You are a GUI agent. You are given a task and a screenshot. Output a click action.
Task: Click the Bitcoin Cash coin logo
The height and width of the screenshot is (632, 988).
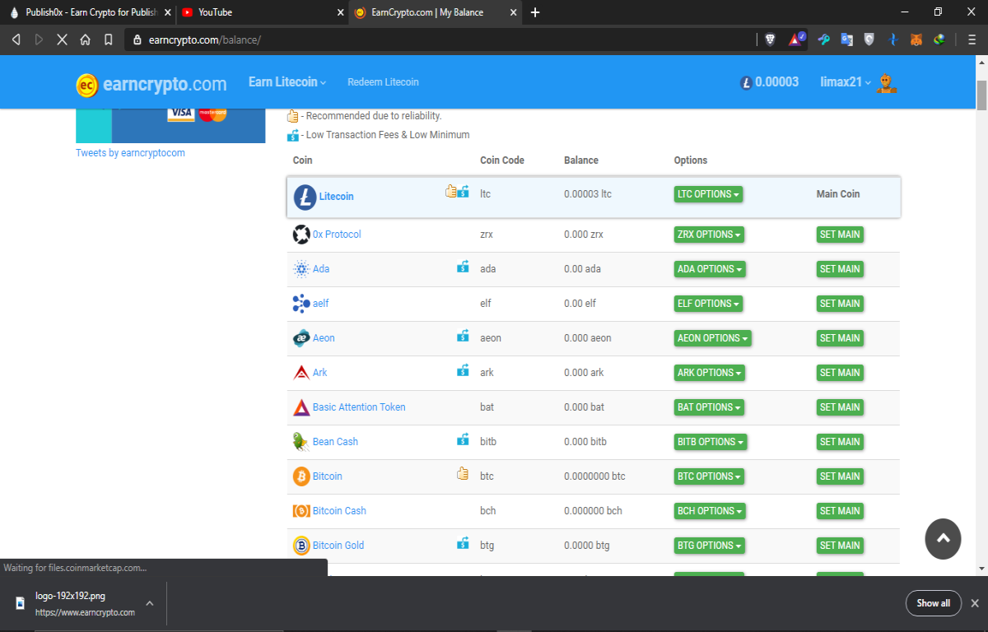pos(301,511)
